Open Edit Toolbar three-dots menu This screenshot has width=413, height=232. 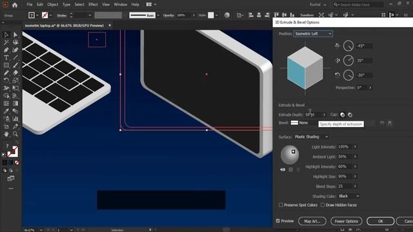click(11, 188)
